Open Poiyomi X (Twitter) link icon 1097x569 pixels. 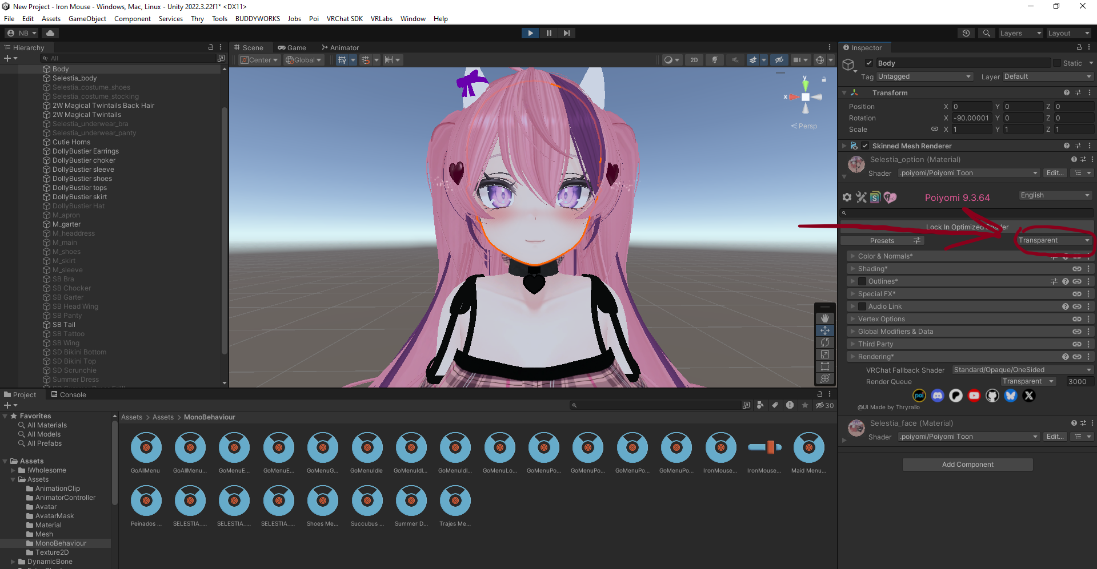pyautogui.click(x=1029, y=396)
